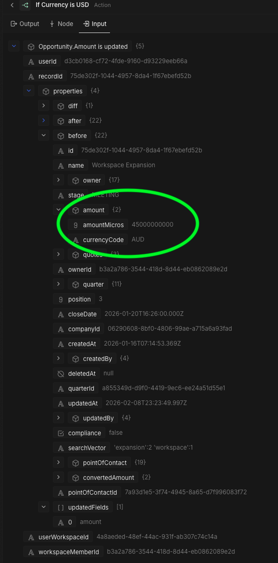278x563 pixels.
Task: Expand the updatedBy object node
Action: [58, 418]
